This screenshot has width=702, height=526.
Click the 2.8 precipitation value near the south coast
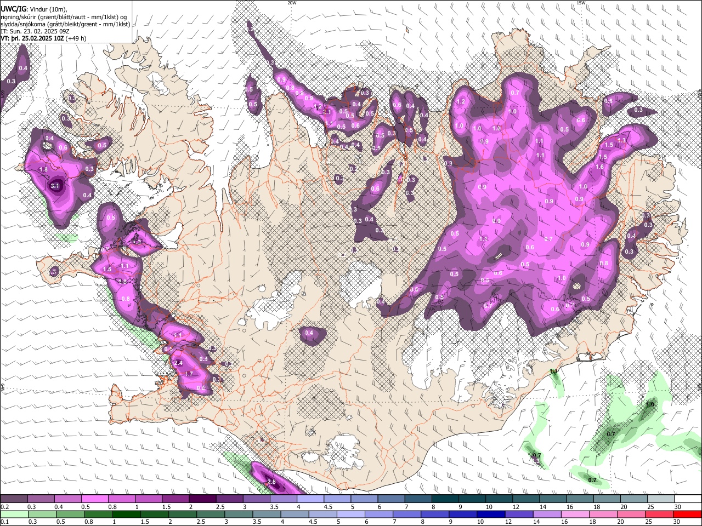pyautogui.click(x=271, y=482)
